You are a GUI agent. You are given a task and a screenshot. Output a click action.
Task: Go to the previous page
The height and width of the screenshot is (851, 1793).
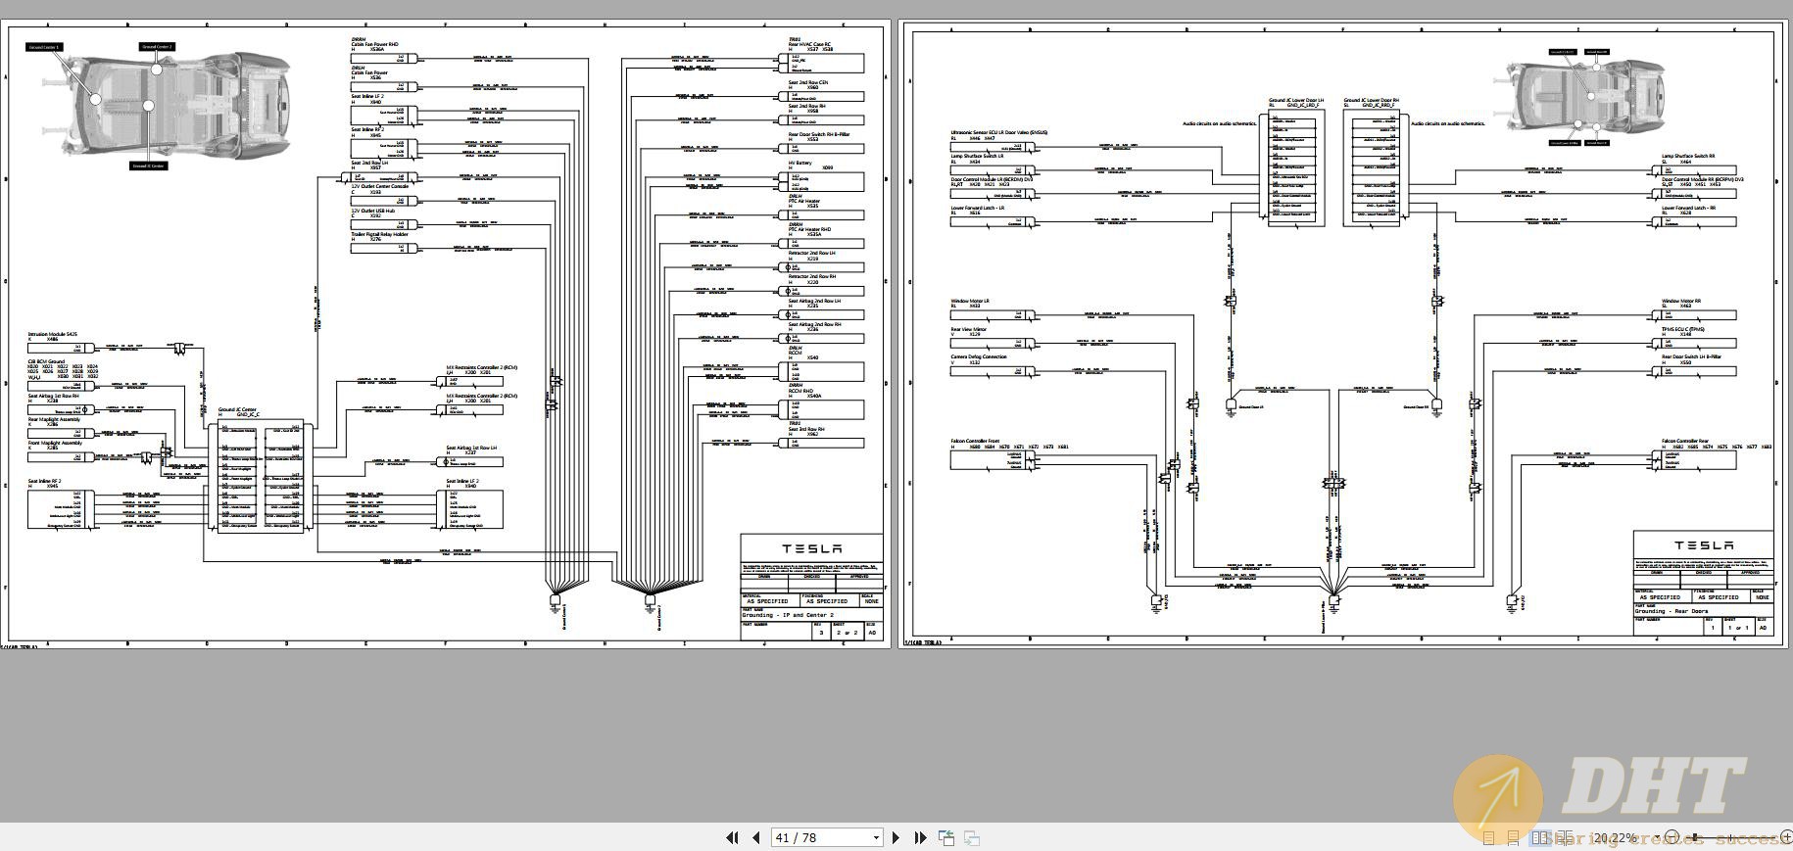coord(756,837)
